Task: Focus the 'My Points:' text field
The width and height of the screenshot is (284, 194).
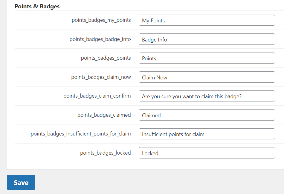Action: click(x=207, y=20)
